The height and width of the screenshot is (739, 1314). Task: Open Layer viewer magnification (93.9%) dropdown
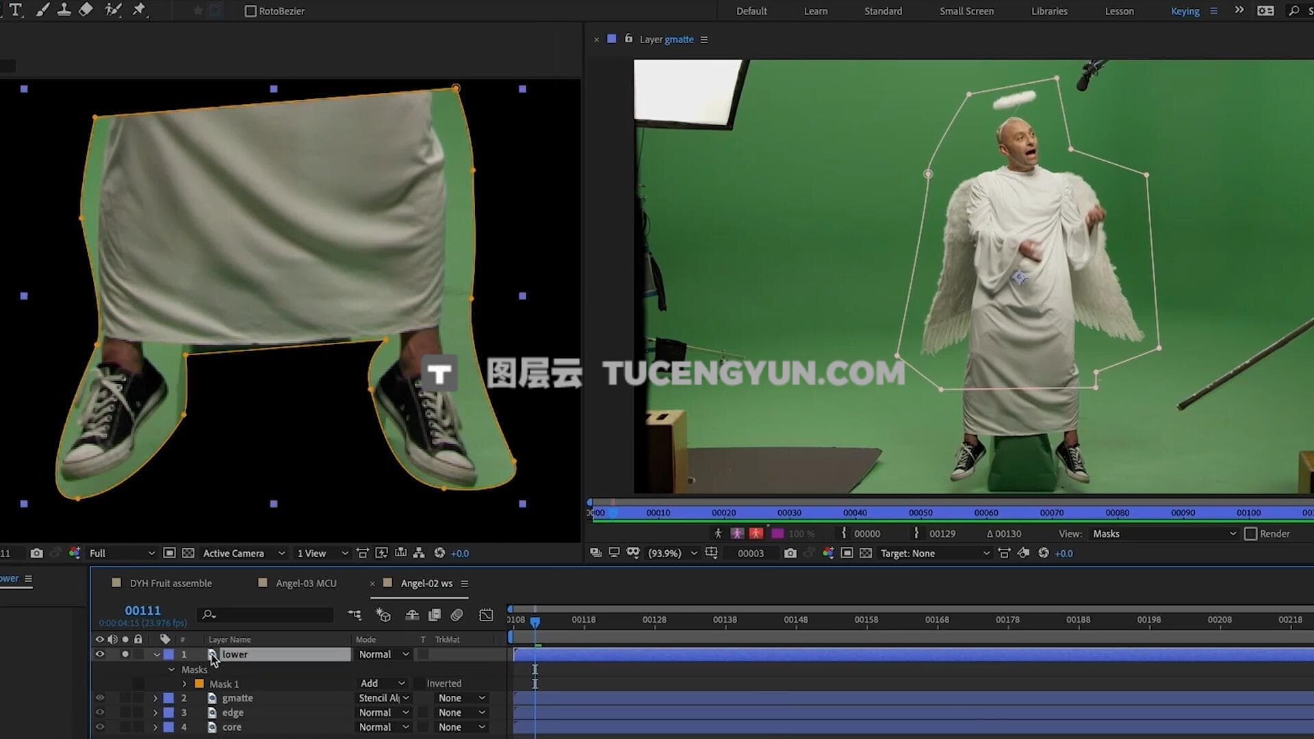tap(672, 553)
